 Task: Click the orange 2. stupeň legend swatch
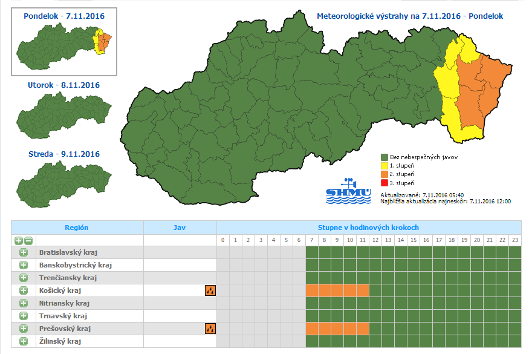click(384, 174)
